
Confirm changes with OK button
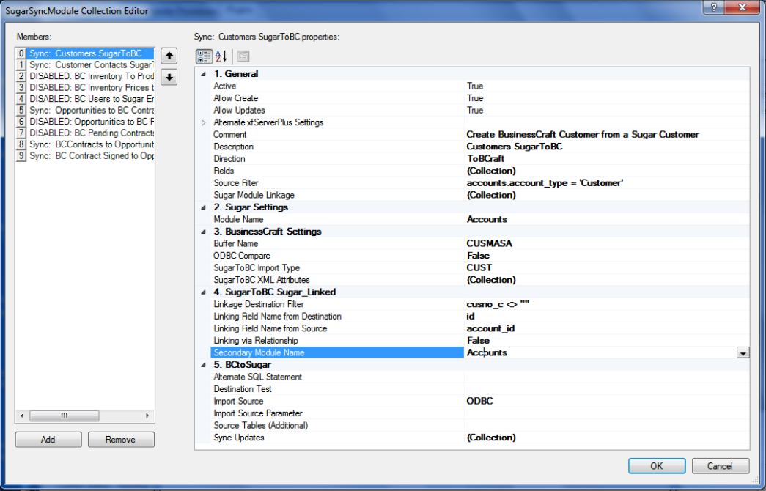click(657, 466)
